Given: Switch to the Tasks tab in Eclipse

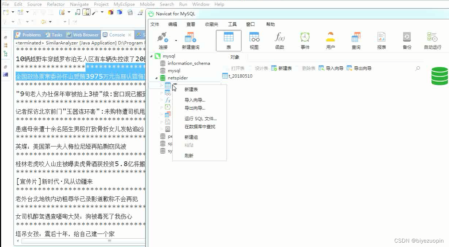Looking at the screenshot, I should pyautogui.click(x=54, y=35).
